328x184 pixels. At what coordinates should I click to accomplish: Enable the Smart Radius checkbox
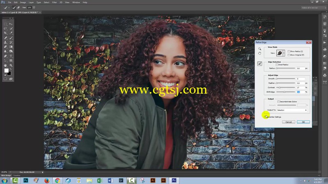pos(278,65)
